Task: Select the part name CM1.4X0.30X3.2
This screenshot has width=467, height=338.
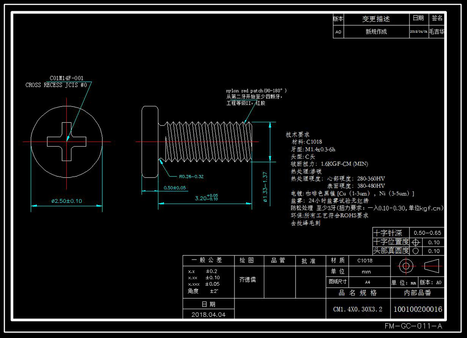Action: [x=358, y=309]
